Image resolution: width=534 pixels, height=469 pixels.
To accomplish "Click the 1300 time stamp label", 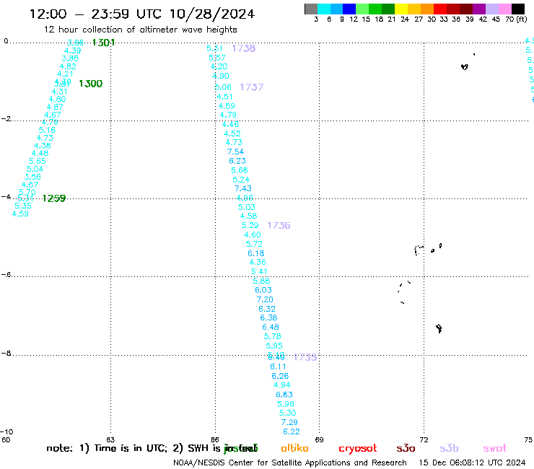I will tap(91, 84).
